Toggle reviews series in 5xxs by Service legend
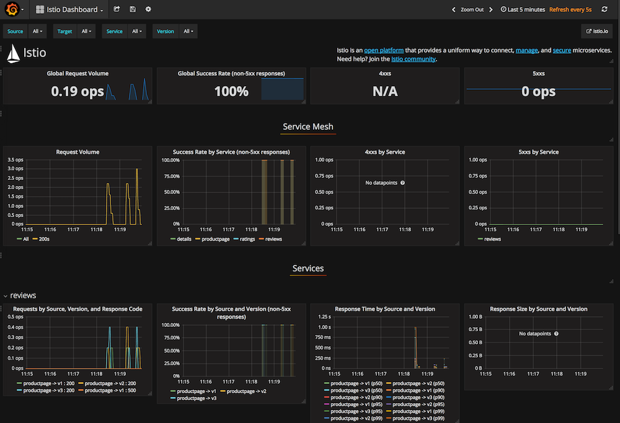The image size is (620, 423). pyautogui.click(x=490, y=239)
